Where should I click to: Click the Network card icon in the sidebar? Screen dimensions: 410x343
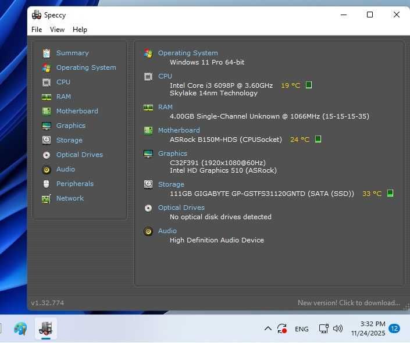pyautogui.click(x=47, y=199)
